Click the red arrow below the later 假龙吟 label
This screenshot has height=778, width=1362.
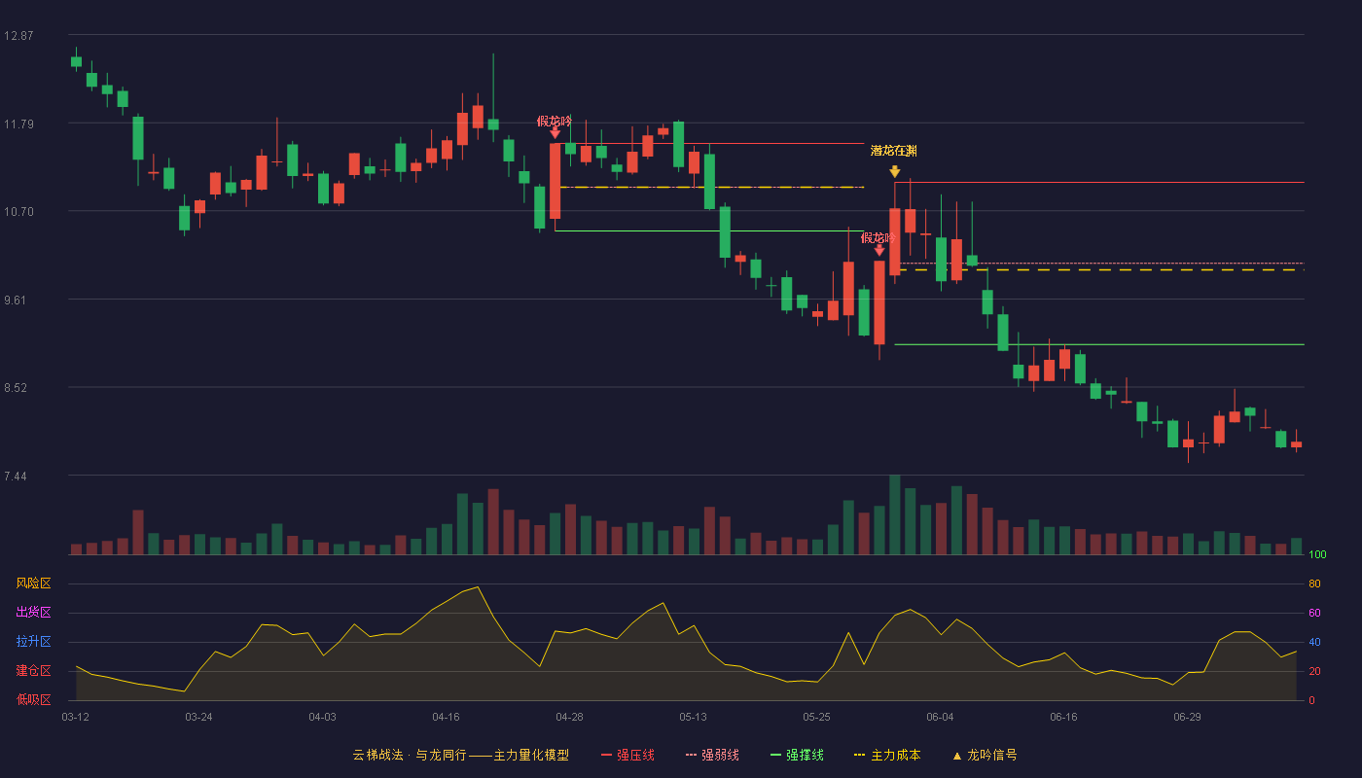click(879, 250)
